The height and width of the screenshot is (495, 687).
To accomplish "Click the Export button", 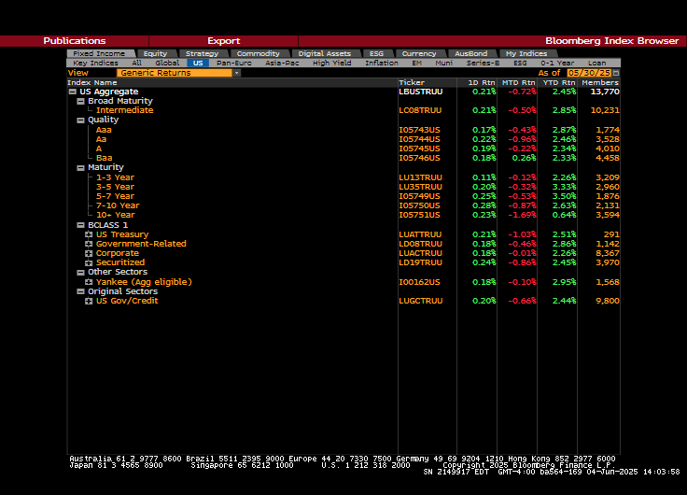I will click(x=223, y=41).
